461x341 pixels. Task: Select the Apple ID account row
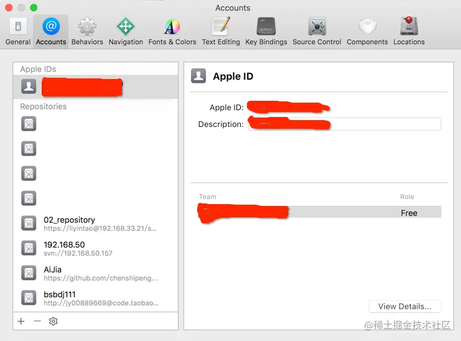(x=96, y=86)
